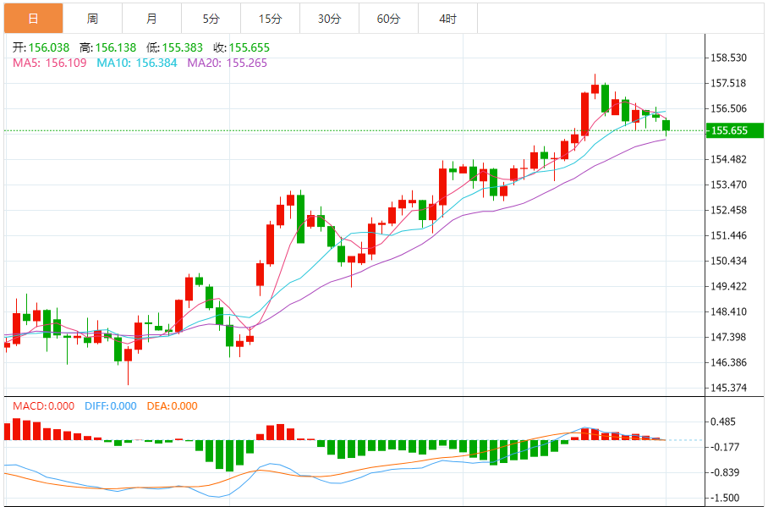This screenshot has height=507, width=768.
Task: Select the MA10 indicator label
Action: tap(137, 63)
